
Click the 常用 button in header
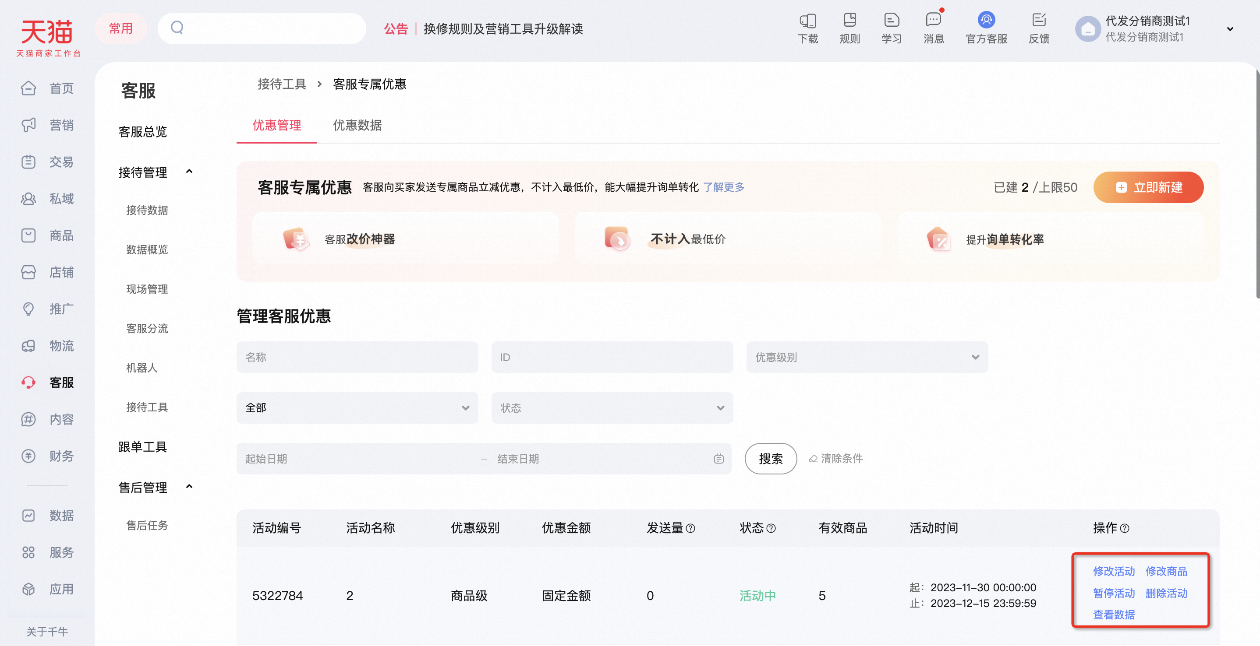pyautogui.click(x=120, y=28)
